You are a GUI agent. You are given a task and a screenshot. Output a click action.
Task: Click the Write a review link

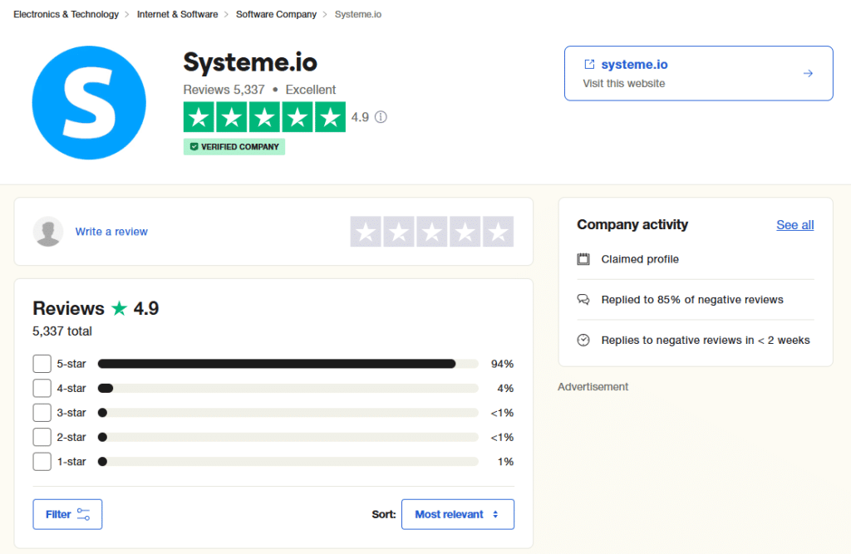coord(111,232)
